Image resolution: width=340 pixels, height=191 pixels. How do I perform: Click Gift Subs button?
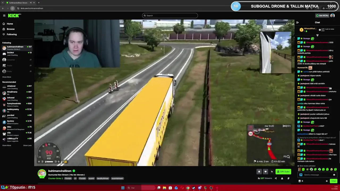pos(283,172)
